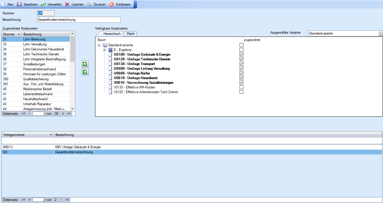The height and width of the screenshot is (203, 383).
Task: Click the bottom record number field
Action: coord(39,200)
